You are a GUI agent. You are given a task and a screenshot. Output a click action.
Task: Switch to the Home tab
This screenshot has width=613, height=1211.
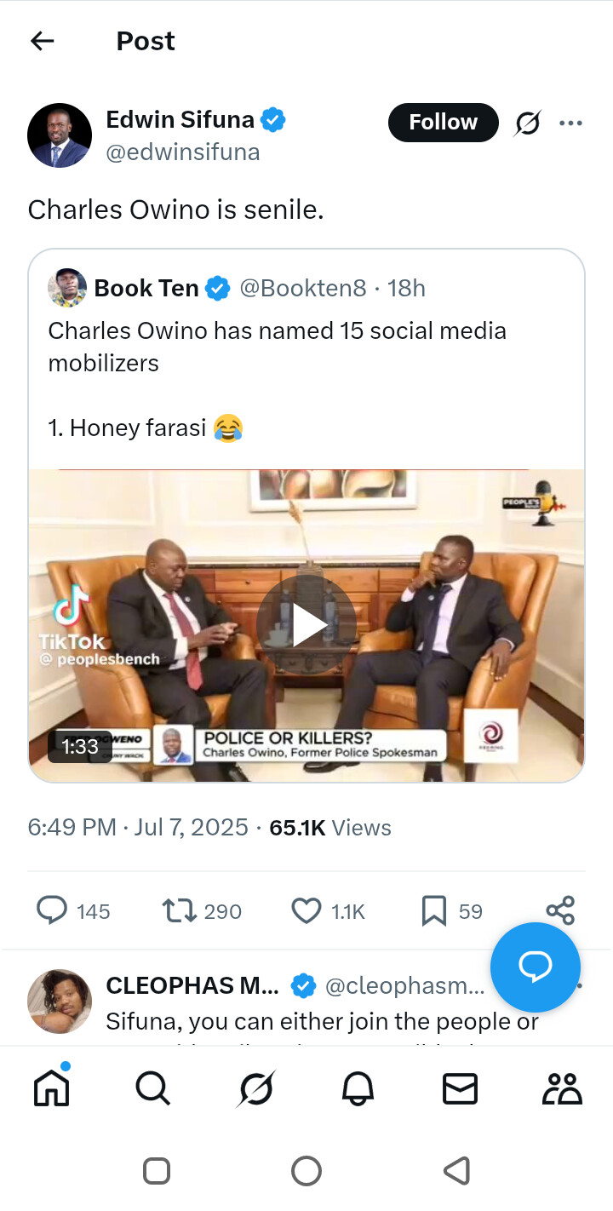51,1088
